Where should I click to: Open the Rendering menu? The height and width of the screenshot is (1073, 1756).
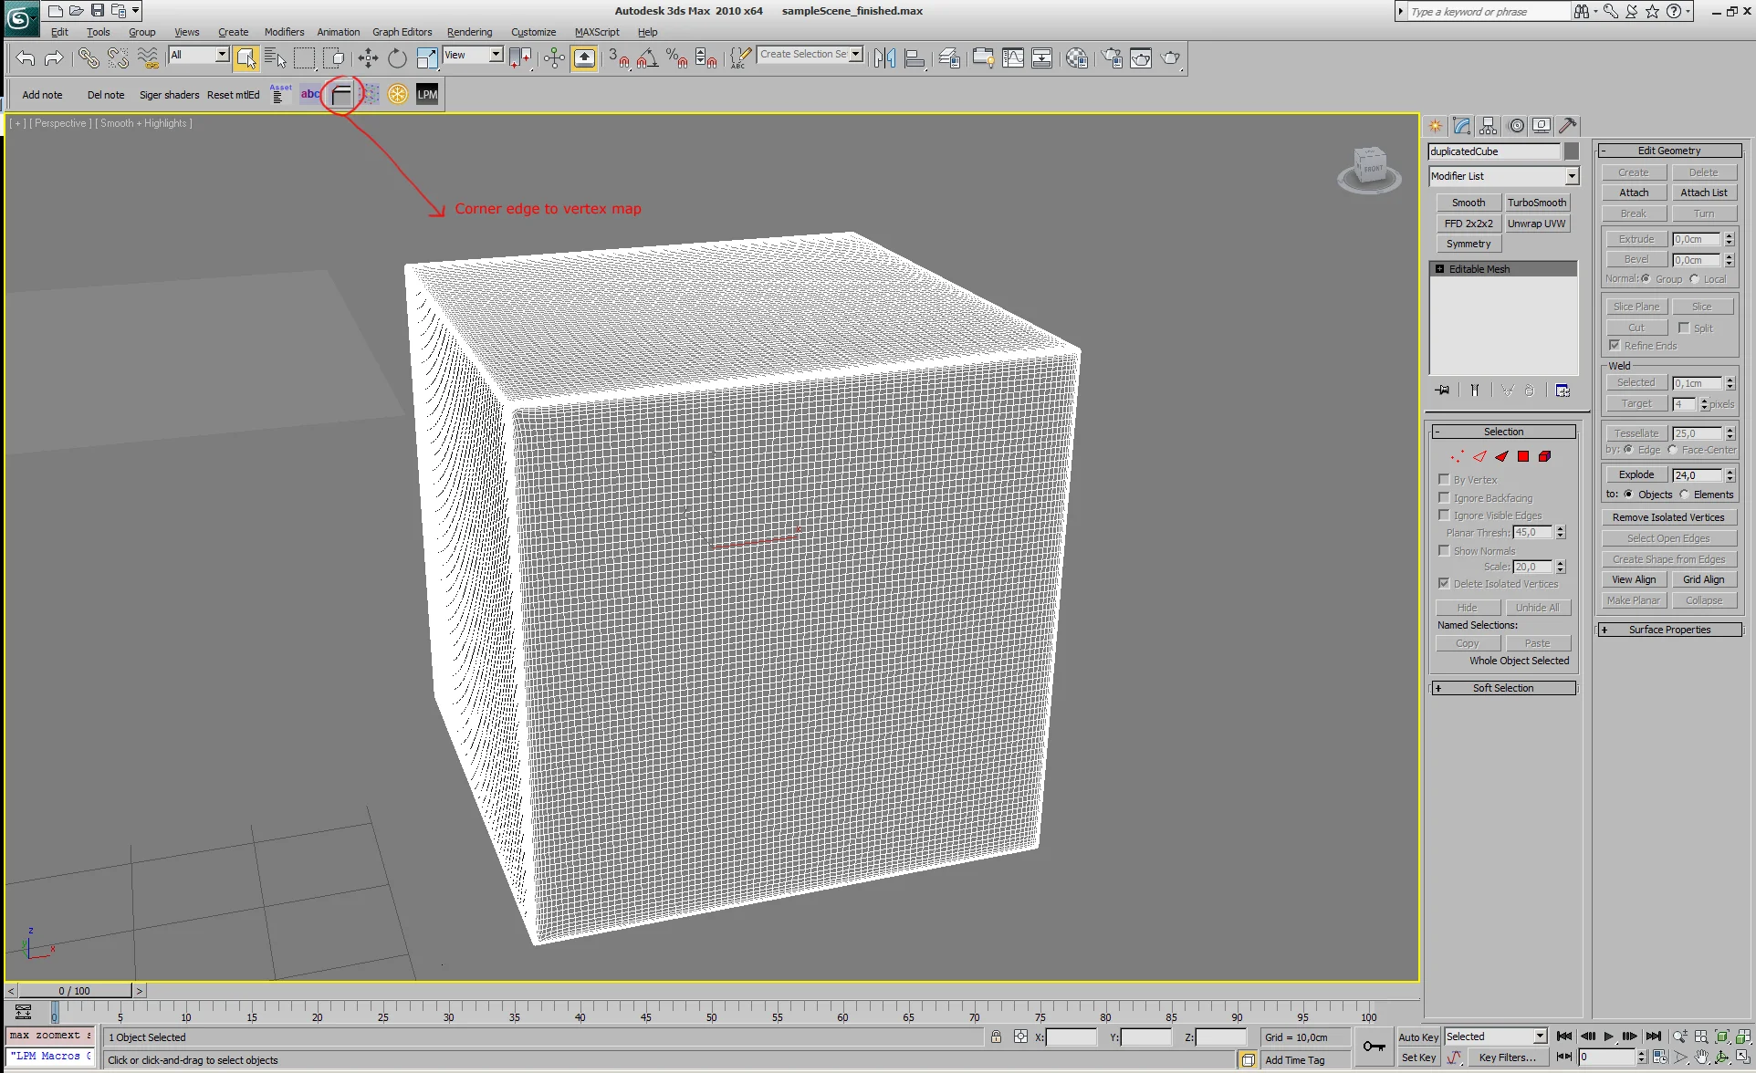pyautogui.click(x=469, y=32)
